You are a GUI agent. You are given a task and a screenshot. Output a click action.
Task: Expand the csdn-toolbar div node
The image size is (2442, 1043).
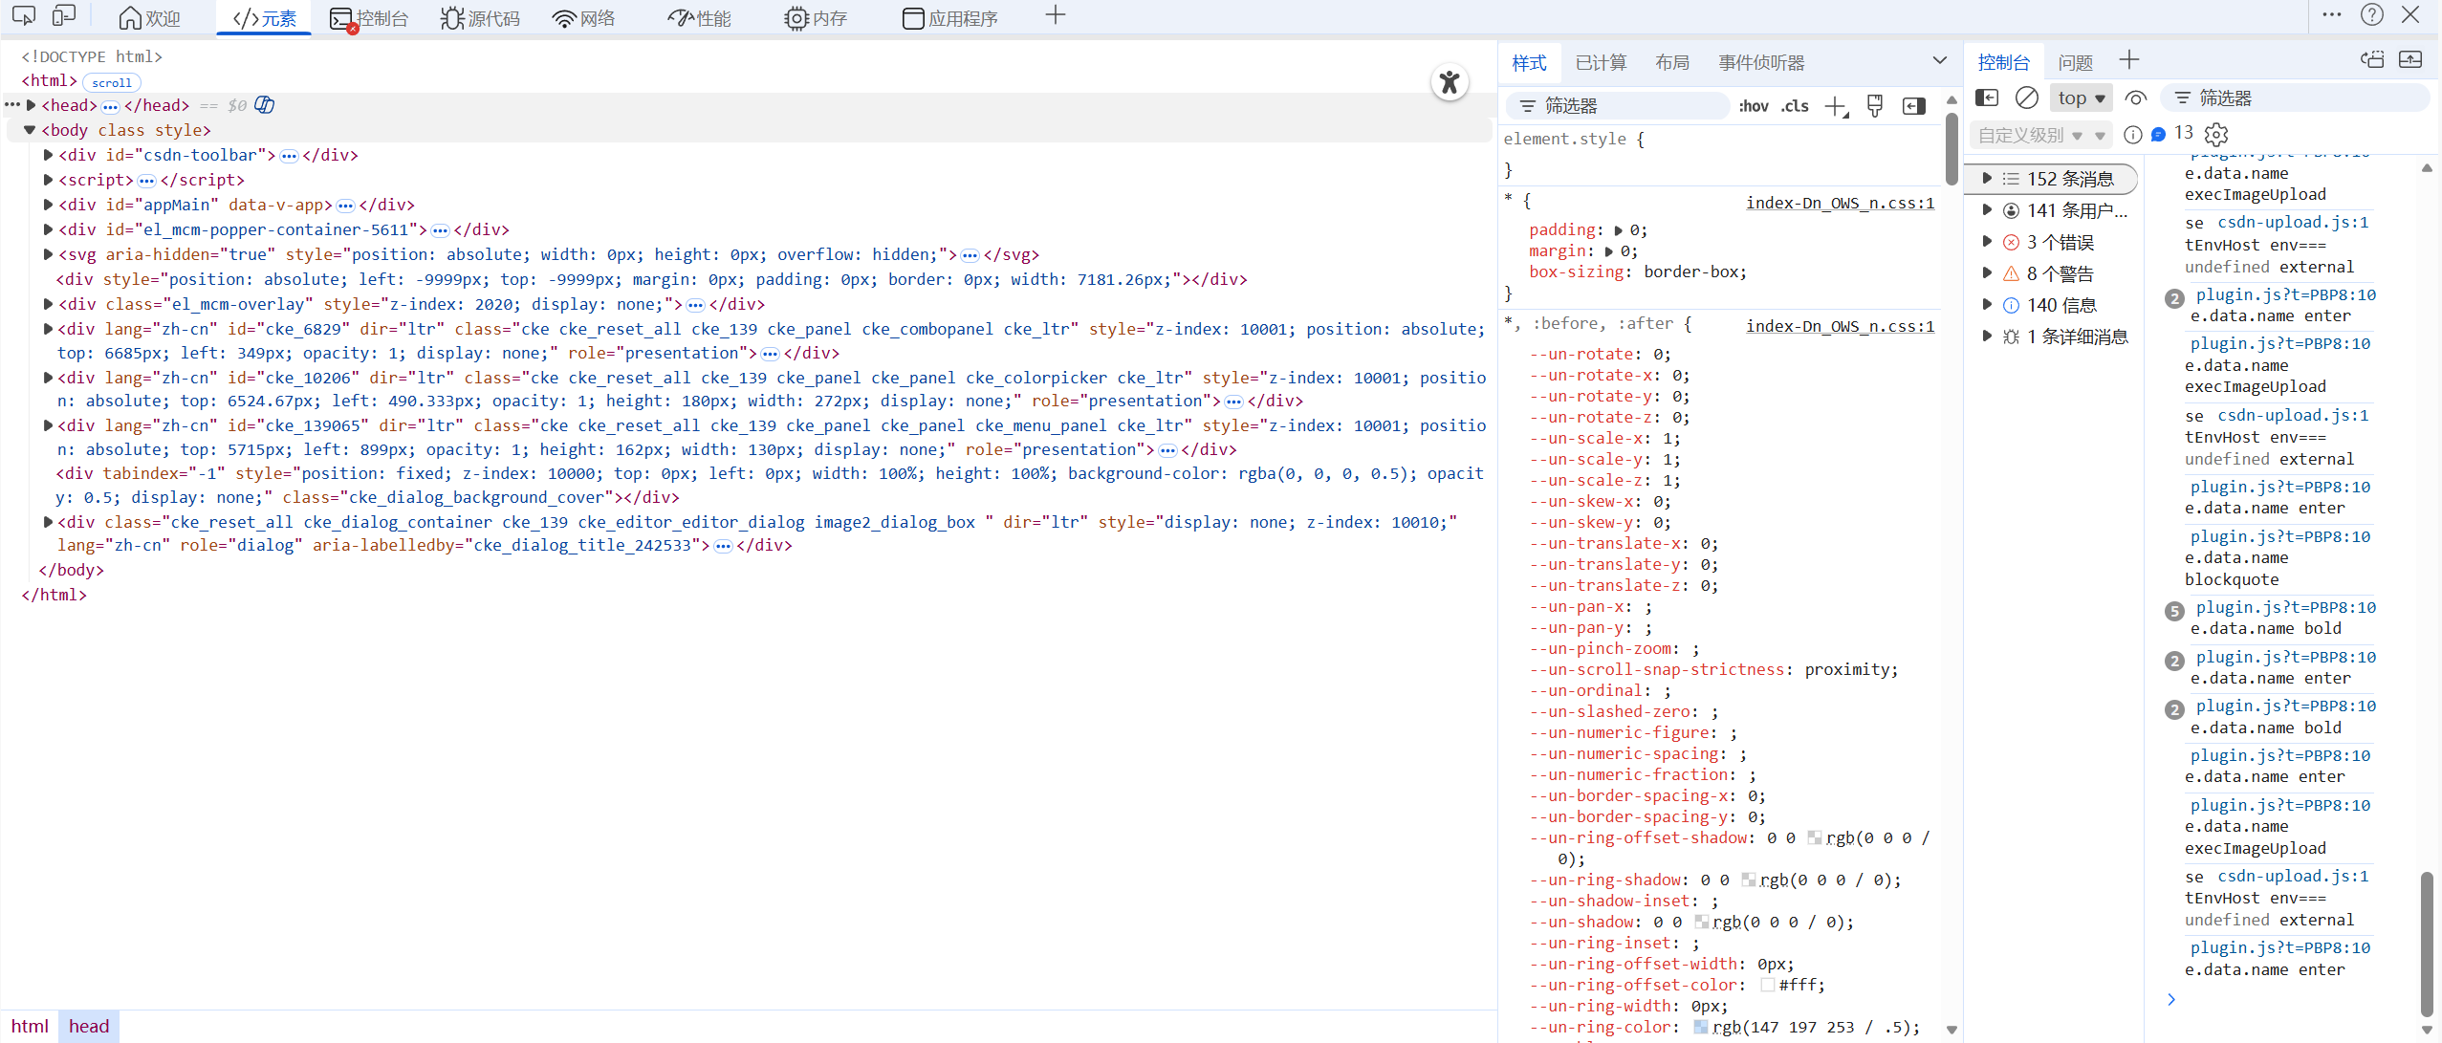pyautogui.click(x=48, y=155)
